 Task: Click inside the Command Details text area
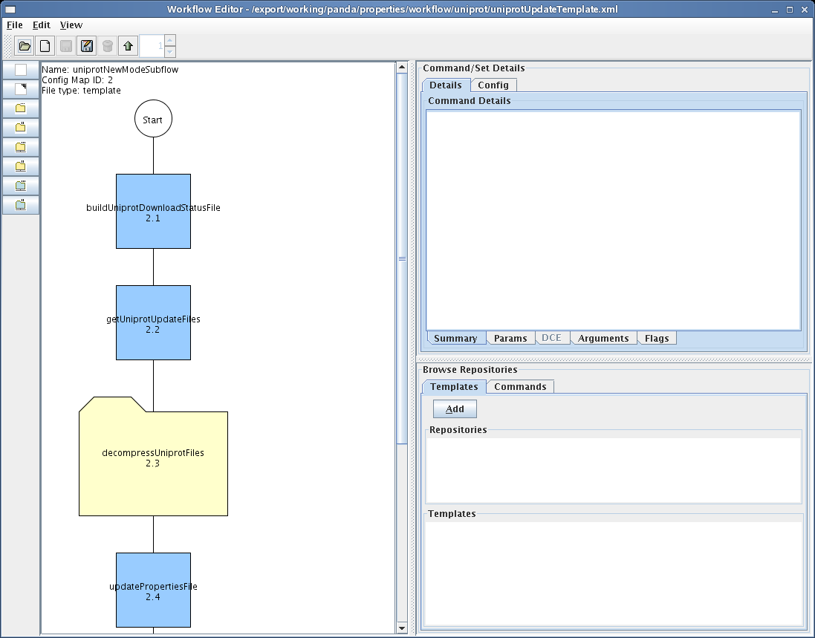pos(614,221)
